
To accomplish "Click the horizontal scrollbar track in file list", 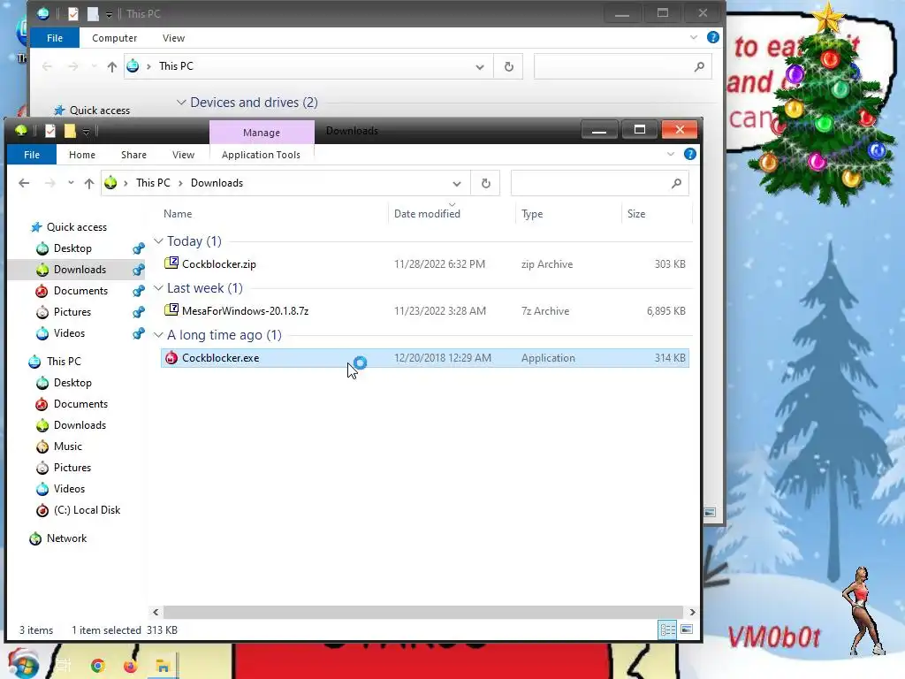I will [x=423, y=612].
